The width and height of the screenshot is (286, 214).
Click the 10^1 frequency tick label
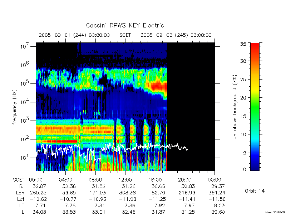pyautogui.click(x=24, y=157)
